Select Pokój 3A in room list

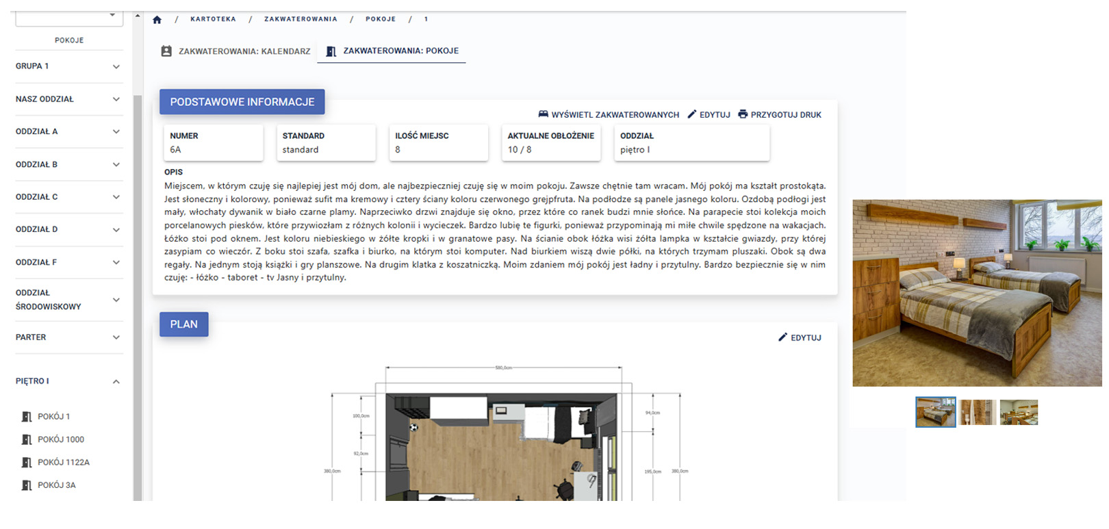(x=56, y=485)
